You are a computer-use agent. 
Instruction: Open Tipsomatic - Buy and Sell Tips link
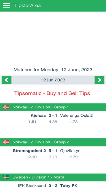pyautogui.click(x=53, y=93)
